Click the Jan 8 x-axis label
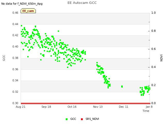Screen dimensions: 165x124 (149, 107)
